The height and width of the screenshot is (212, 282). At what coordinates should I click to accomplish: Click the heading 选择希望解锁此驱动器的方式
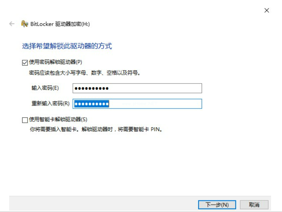tap(67, 46)
